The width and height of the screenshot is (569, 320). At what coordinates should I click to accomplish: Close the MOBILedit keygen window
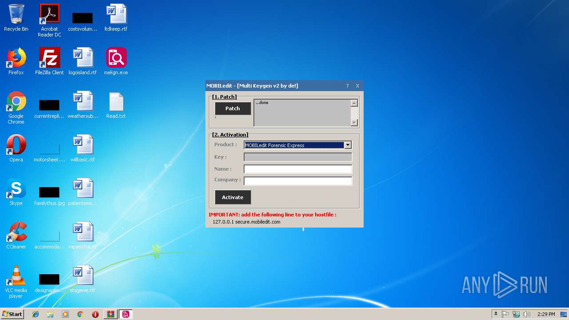[357, 86]
